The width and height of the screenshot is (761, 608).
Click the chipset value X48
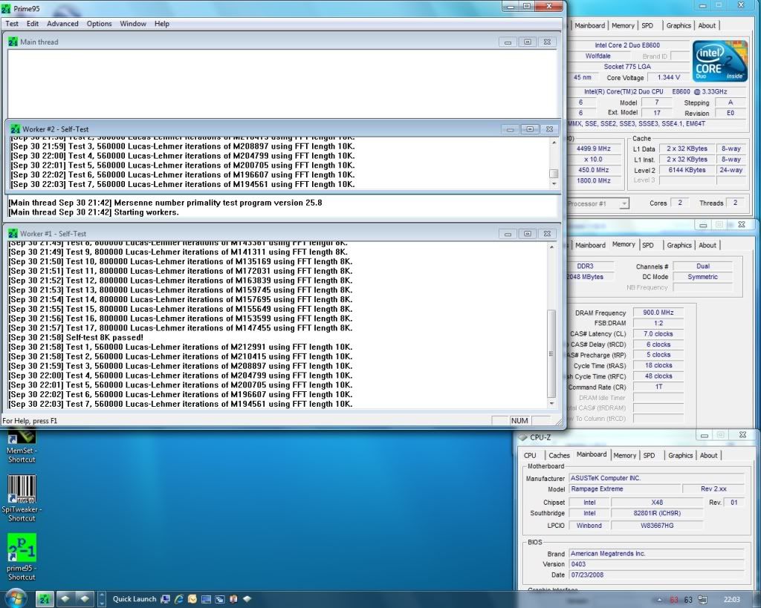pos(657,503)
